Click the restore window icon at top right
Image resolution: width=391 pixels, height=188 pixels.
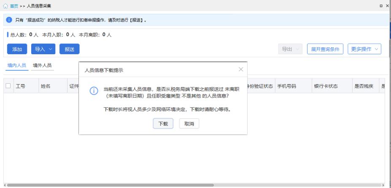click(x=381, y=6)
